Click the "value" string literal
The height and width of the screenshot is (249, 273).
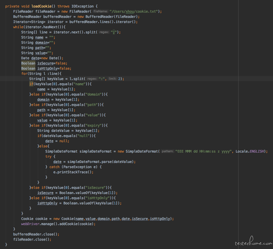point(92,115)
